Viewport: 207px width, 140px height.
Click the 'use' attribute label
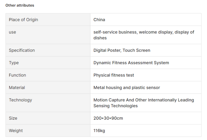(12, 32)
